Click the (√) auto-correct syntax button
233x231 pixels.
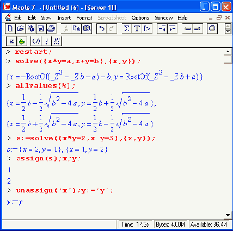tap(36, 41)
